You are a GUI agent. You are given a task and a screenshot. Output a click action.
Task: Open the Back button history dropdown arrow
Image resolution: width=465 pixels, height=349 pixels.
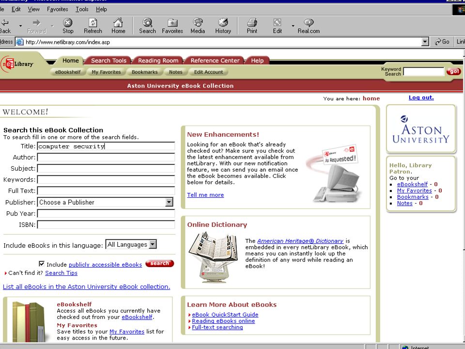[20, 26]
